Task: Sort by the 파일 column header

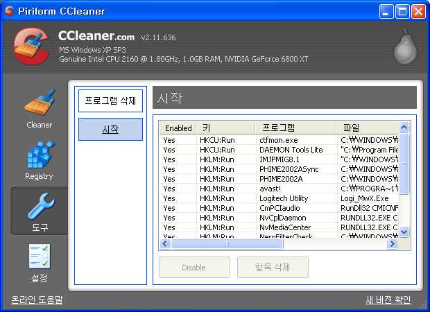Action: coord(368,128)
